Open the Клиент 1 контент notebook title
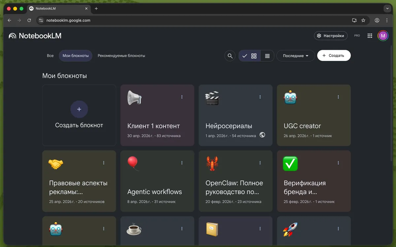The width and height of the screenshot is (396, 247). (x=153, y=126)
